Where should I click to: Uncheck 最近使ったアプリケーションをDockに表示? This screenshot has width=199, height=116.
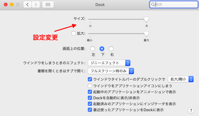[90, 110]
